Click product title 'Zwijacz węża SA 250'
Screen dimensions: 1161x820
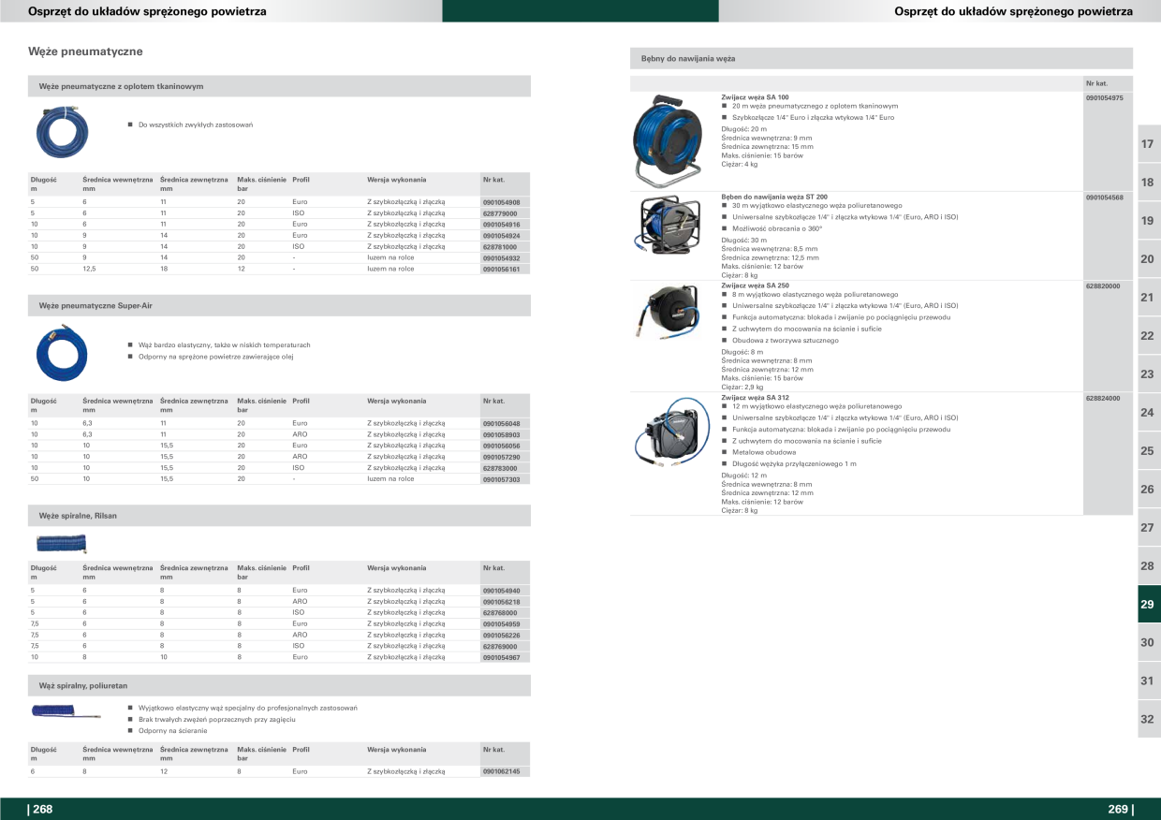click(755, 286)
